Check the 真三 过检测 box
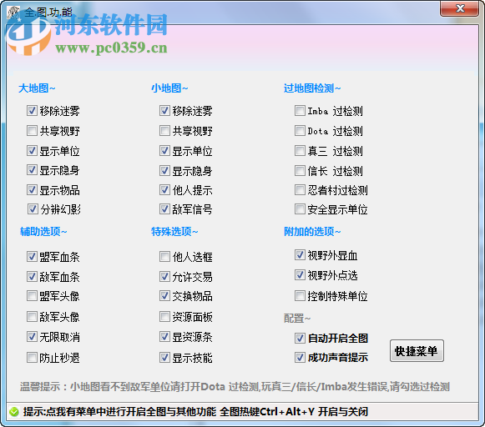The image size is (485, 427). (x=300, y=151)
